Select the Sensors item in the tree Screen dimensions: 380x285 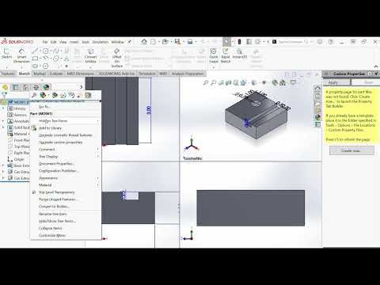pos(17,115)
